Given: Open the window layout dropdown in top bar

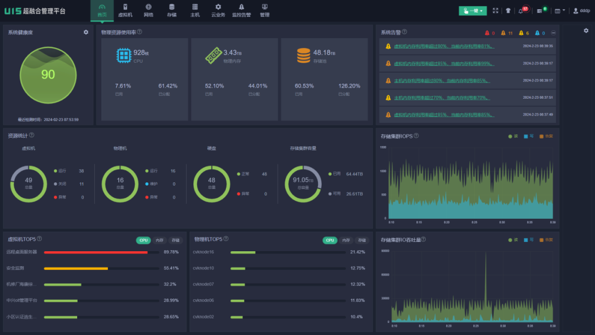Looking at the screenshot, I should pos(559,10).
